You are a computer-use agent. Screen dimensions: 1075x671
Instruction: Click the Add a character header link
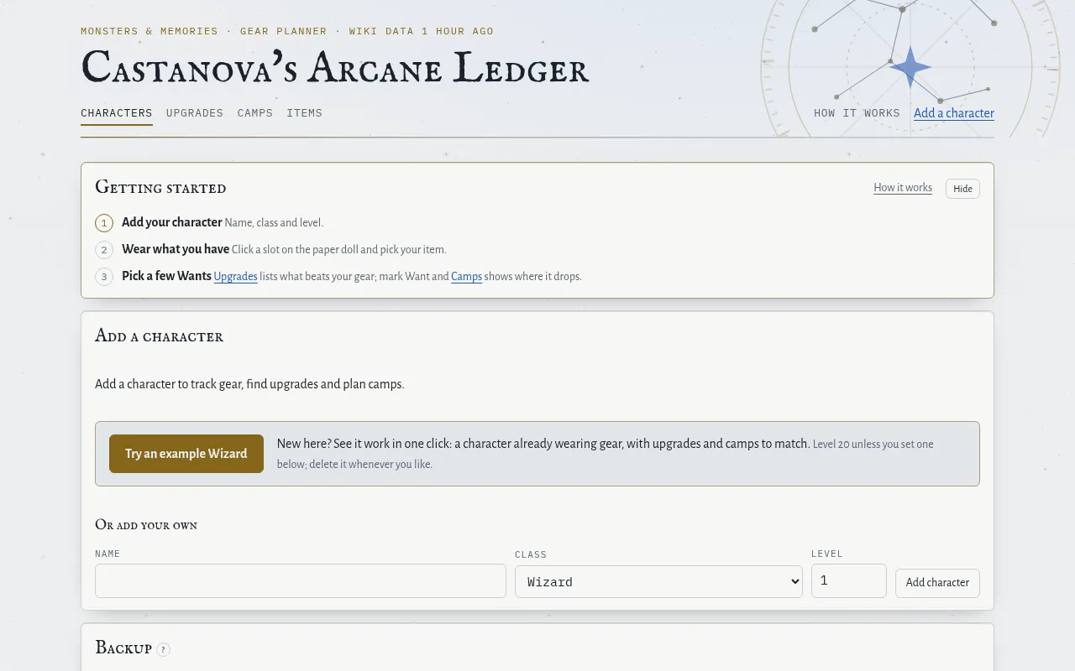[954, 113]
